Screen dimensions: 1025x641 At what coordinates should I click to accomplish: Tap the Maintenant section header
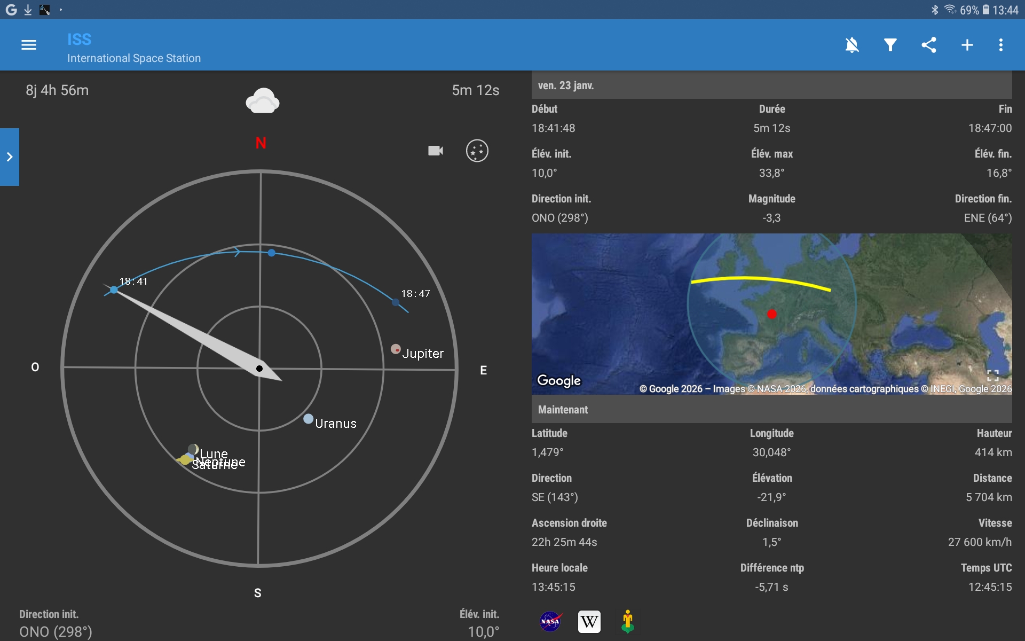tap(563, 410)
